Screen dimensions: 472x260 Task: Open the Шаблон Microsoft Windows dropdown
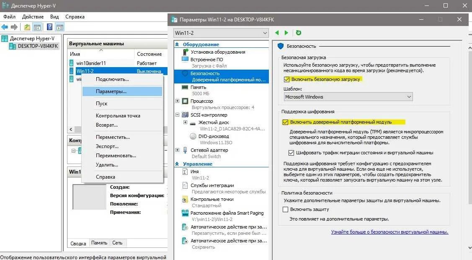coord(348,97)
